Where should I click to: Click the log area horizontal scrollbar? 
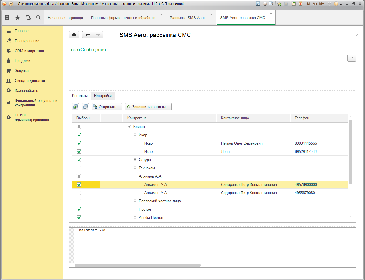(138, 265)
